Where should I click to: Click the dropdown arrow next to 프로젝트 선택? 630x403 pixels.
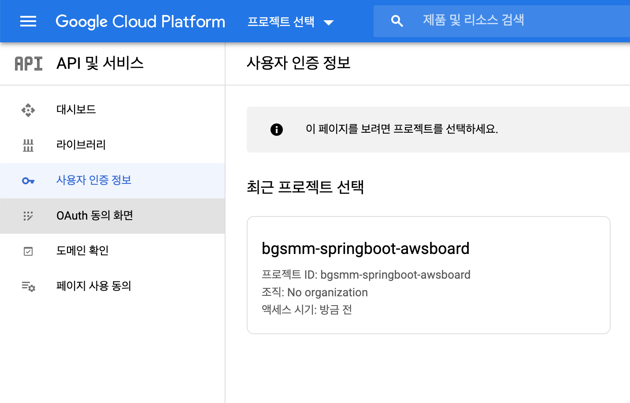click(x=329, y=22)
